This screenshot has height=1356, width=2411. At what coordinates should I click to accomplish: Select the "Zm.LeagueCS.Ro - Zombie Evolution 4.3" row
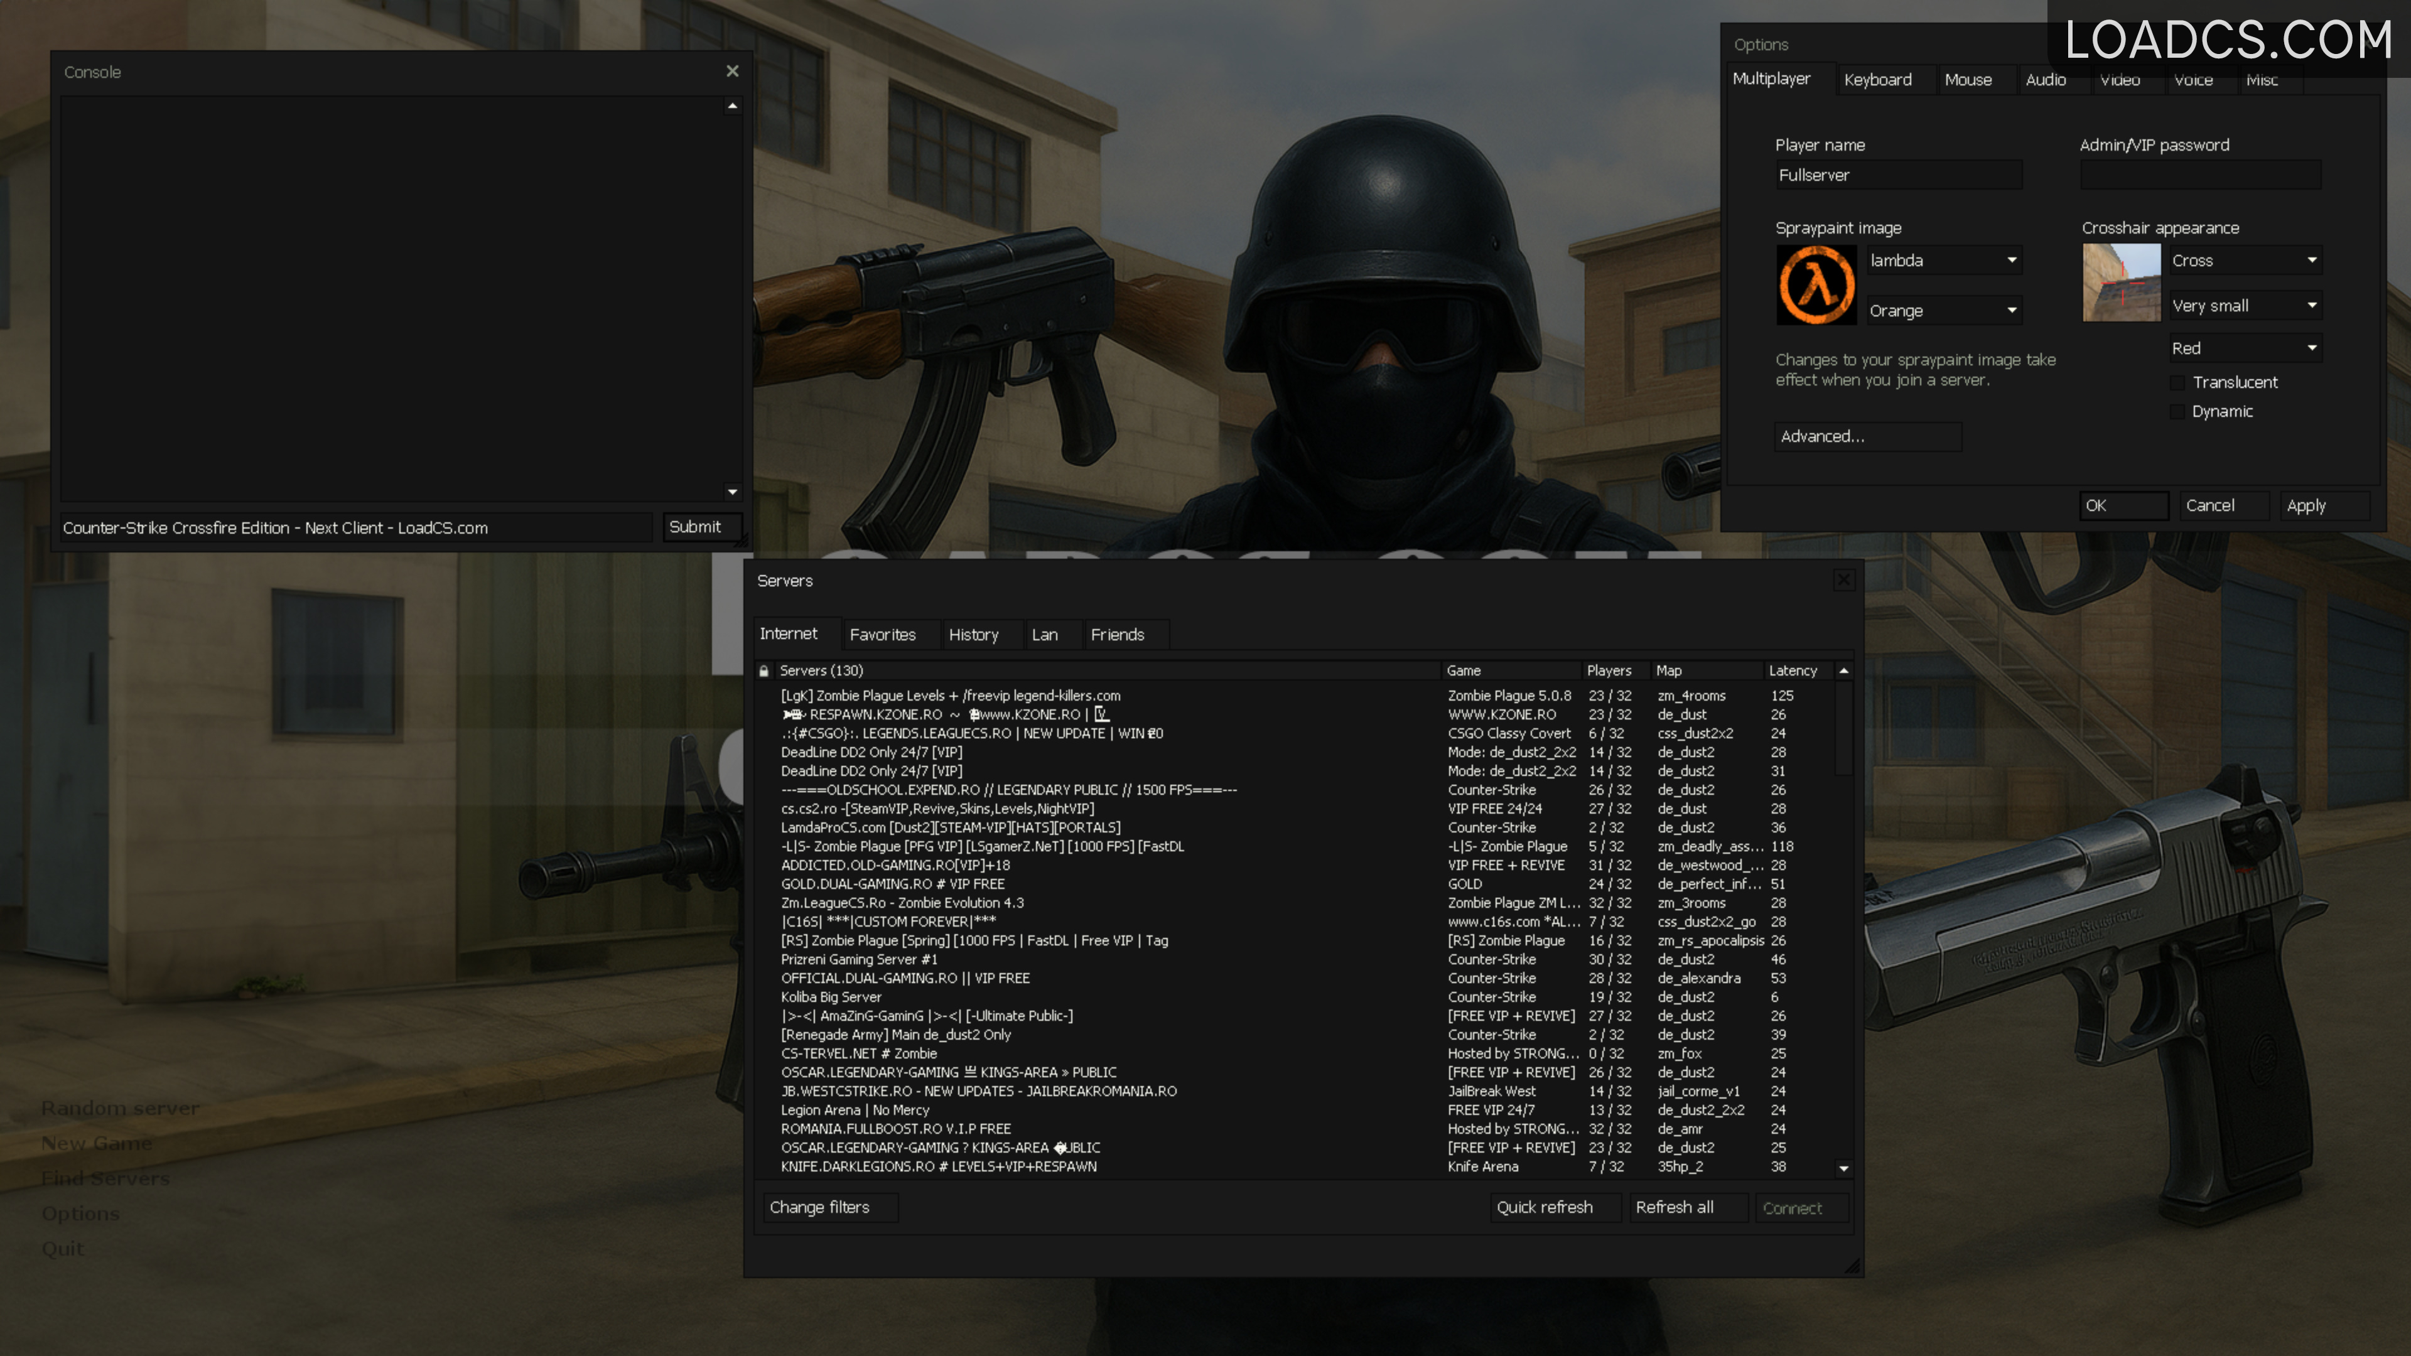point(1295,903)
